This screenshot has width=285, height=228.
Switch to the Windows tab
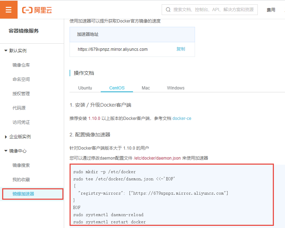[x=176, y=88]
